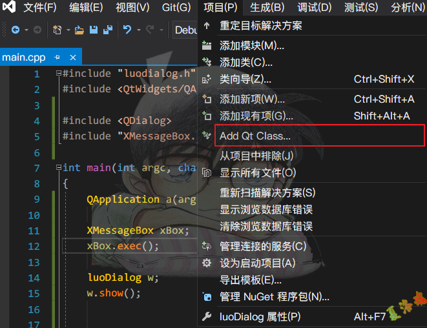Select 类向导(Z)... menu entry
427x328 pixels.
312,79
